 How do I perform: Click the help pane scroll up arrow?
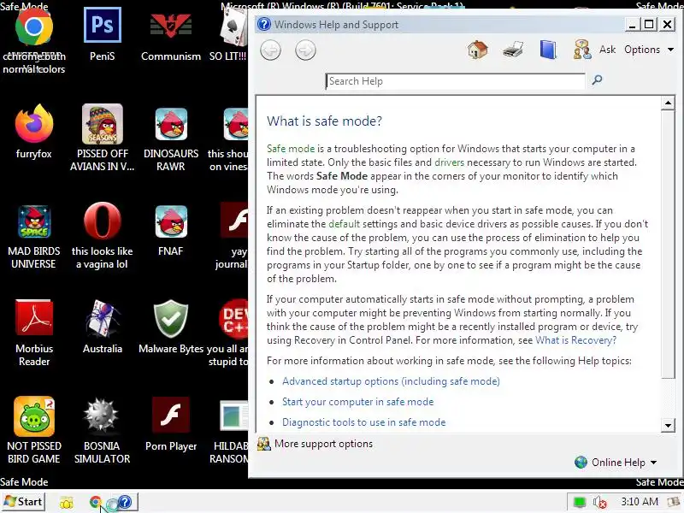click(668, 103)
